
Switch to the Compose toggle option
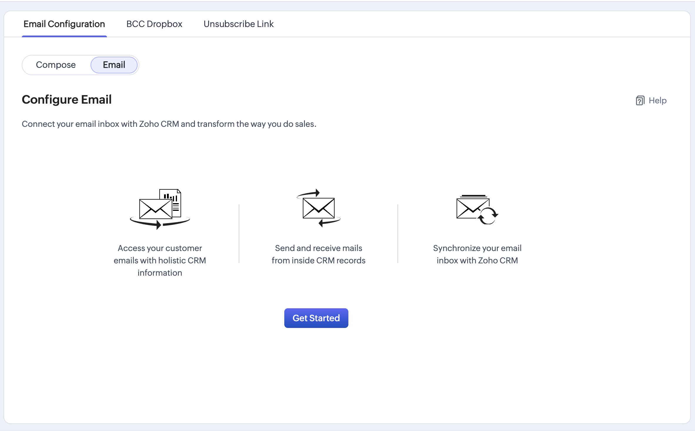[x=56, y=65]
